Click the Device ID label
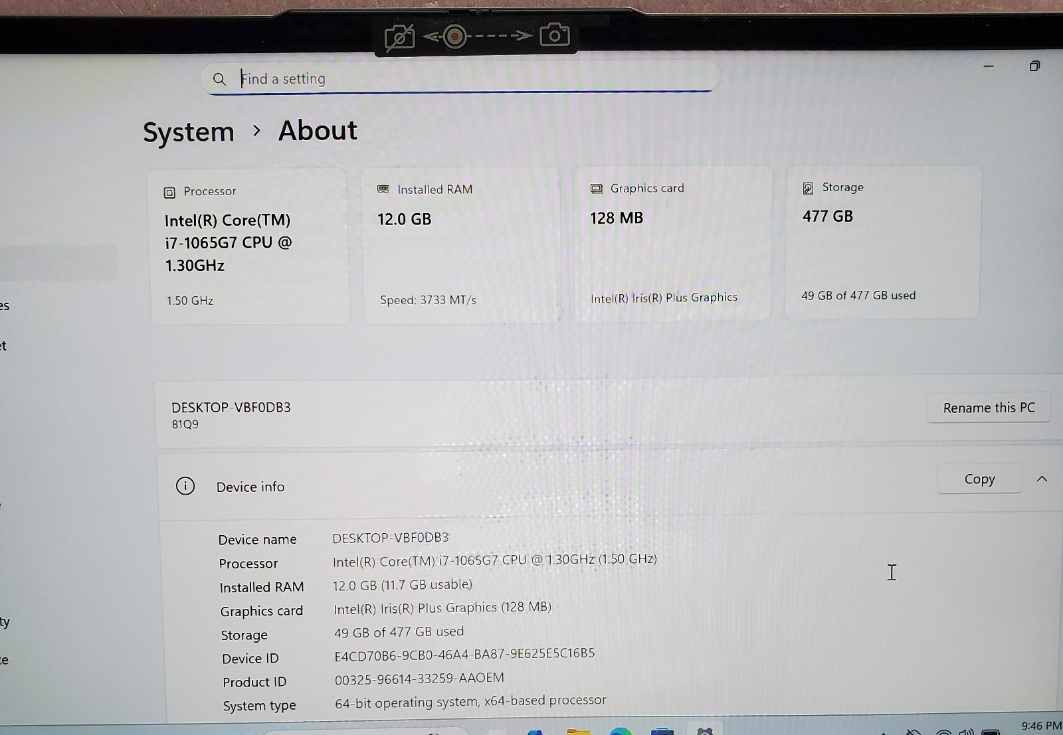The width and height of the screenshot is (1063, 735). (x=250, y=659)
